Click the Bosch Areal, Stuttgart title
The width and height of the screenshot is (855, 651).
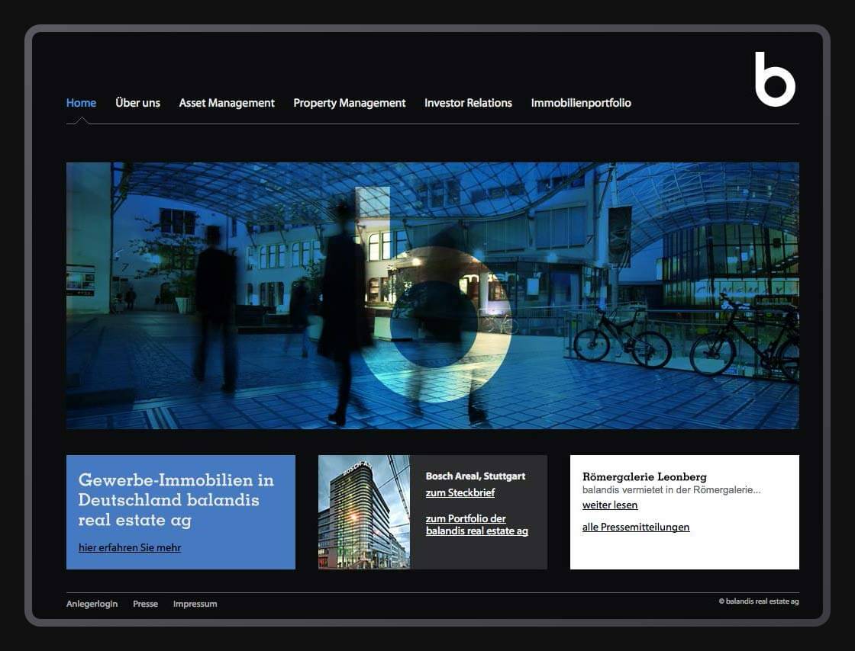475,476
